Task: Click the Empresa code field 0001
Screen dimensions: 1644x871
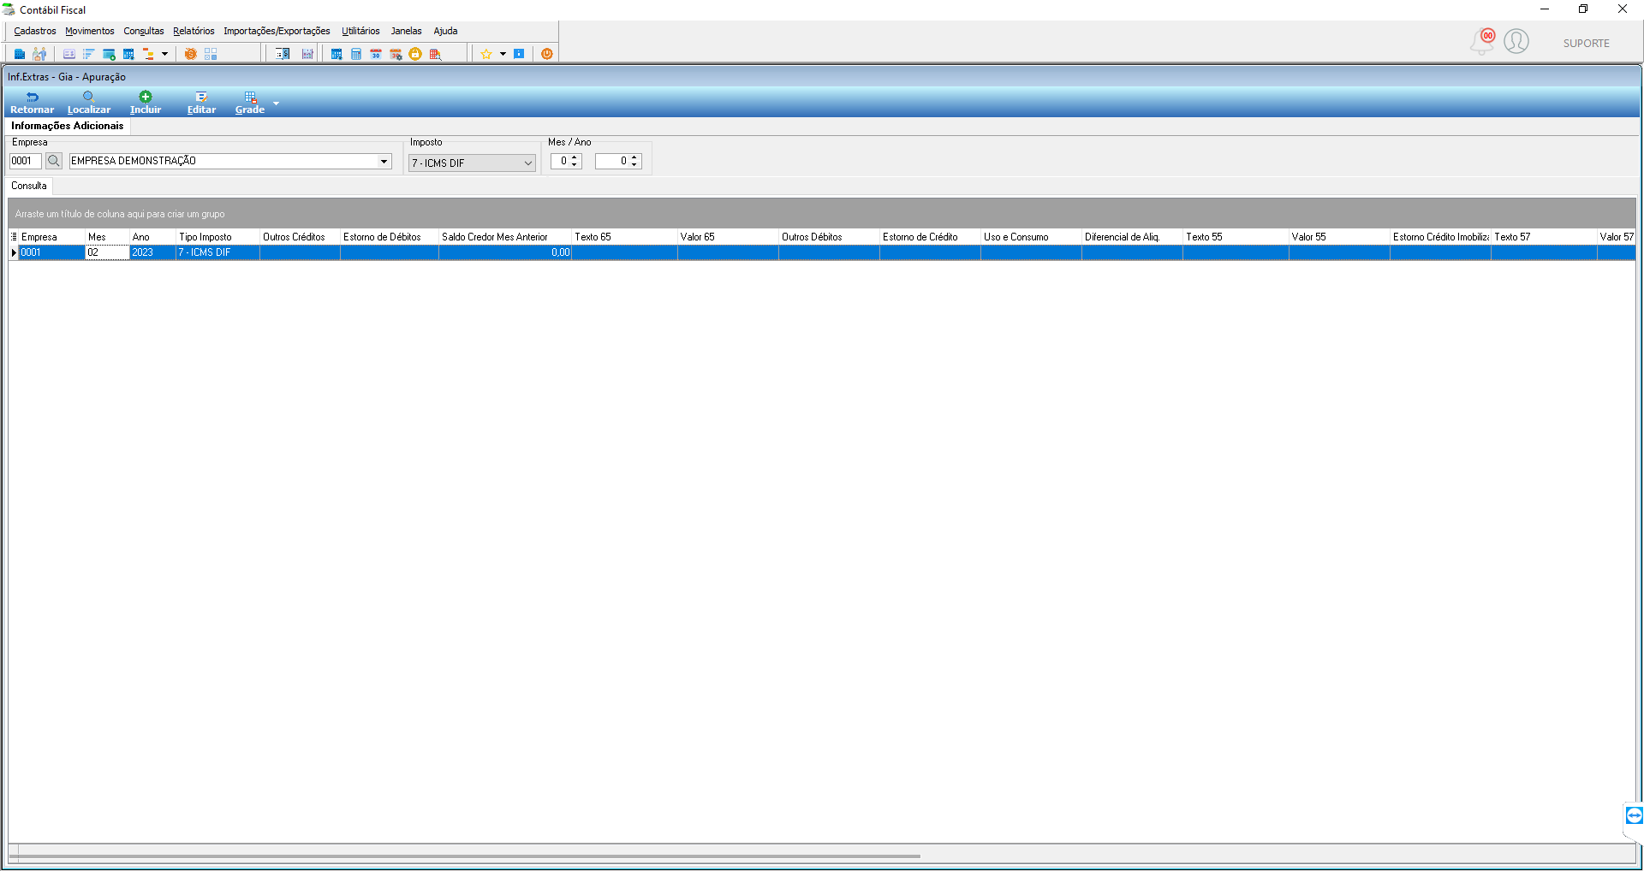Action: pos(25,161)
